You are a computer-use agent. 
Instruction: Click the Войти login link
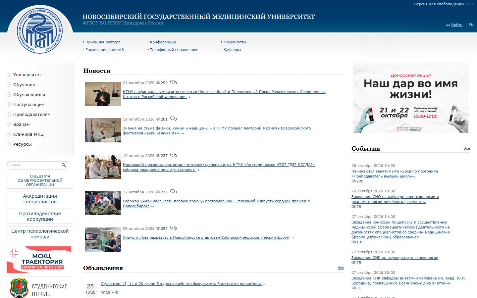(457, 25)
